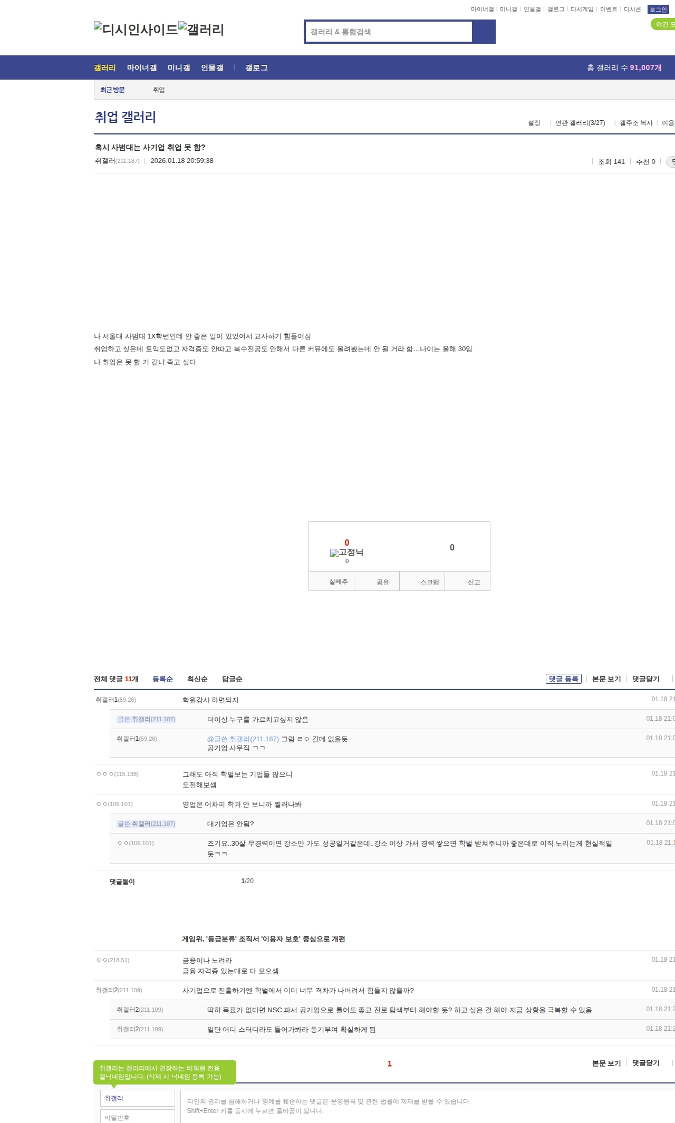The height and width of the screenshot is (1123, 675).
Task: Click 인물갤 in the top utility links
Action: 532,9
